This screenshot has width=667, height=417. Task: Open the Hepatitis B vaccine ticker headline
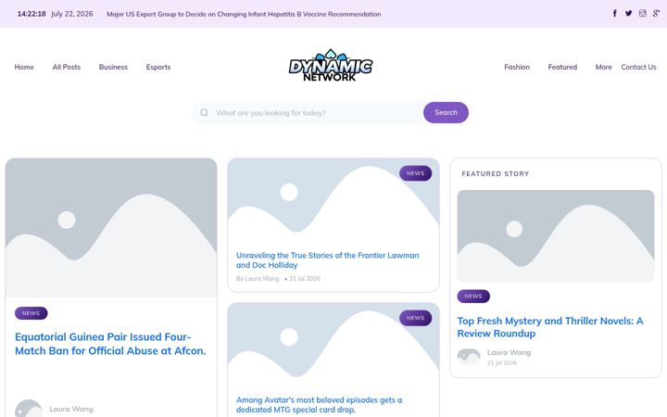[244, 14]
